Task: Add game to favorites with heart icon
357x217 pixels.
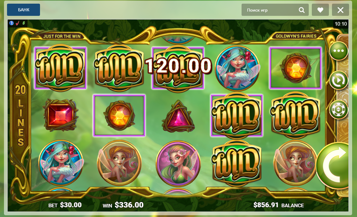Action: coord(320,10)
